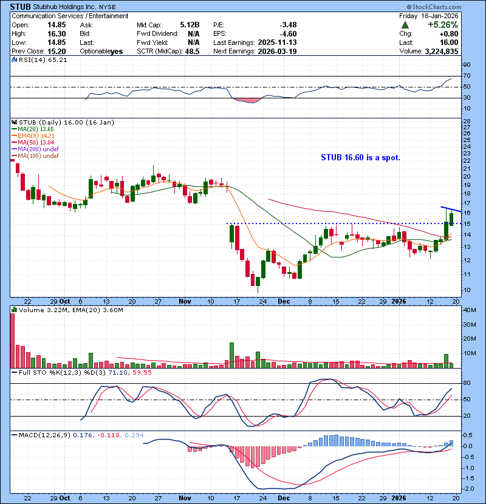Click the 80 level on stochastic axis
Image resolution: width=486 pixels, height=504 pixels.
pyautogui.click(x=467, y=383)
